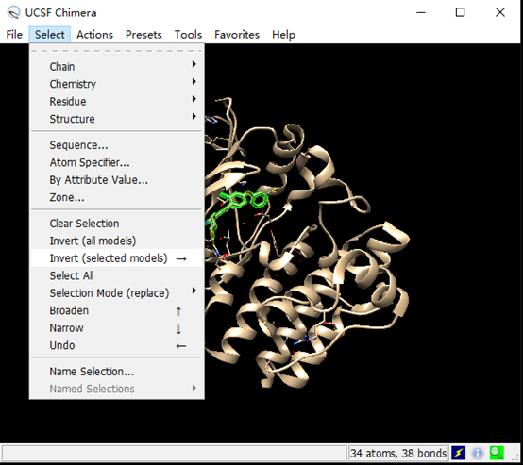Choose Invert (selected models)
The height and width of the screenshot is (465, 523).
(117, 258)
